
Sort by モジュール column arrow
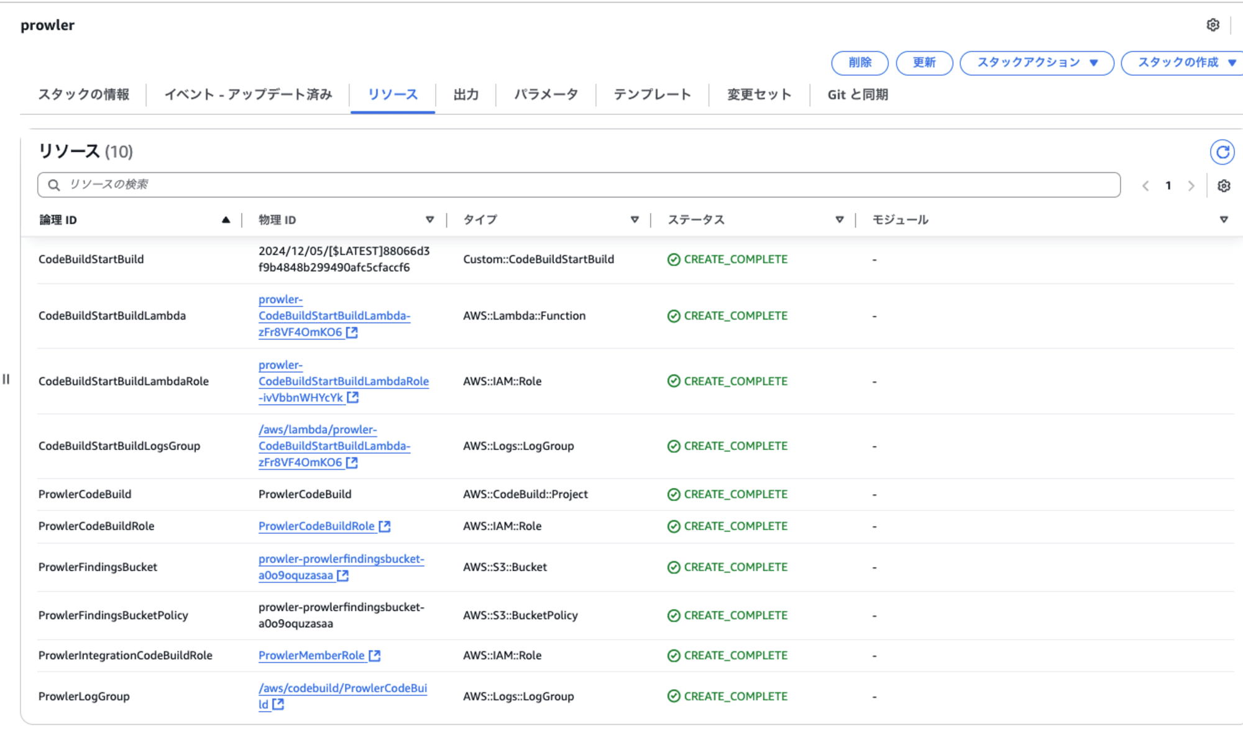[1224, 220]
